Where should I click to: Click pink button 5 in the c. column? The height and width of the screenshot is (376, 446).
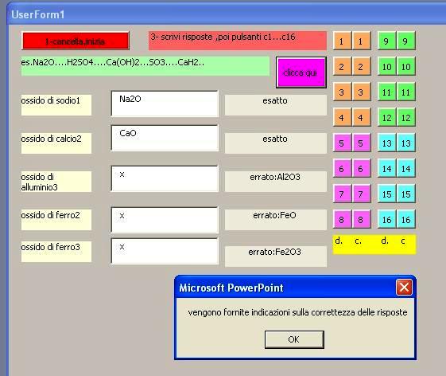click(361, 143)
